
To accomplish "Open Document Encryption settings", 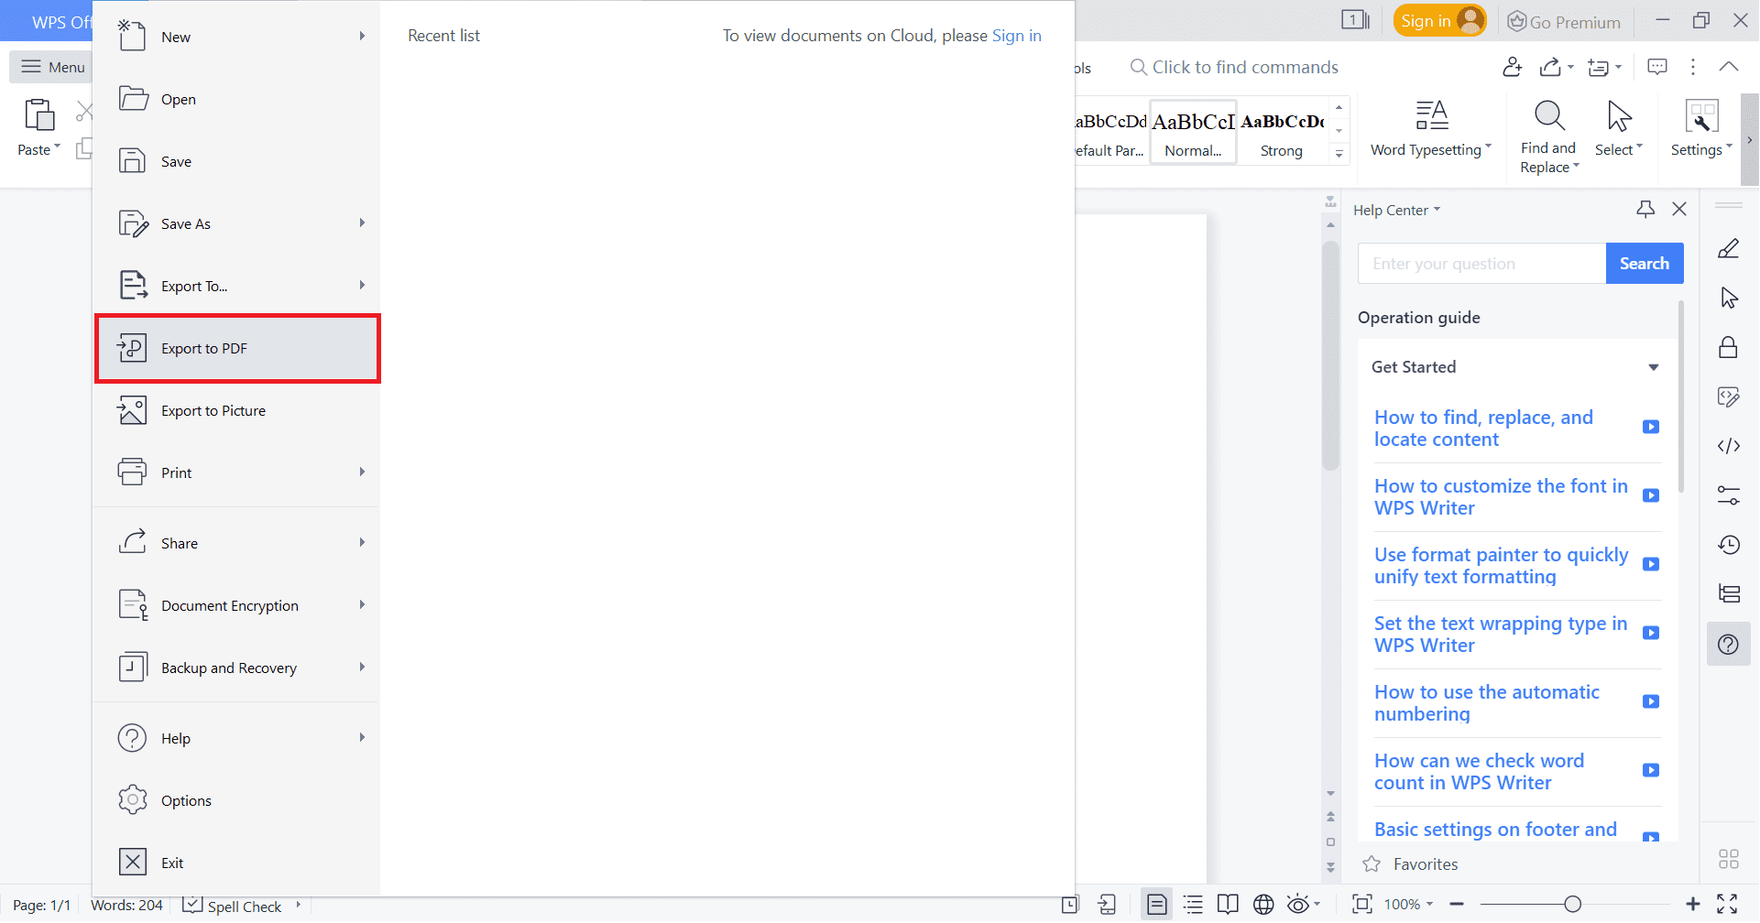I will [229, 604].
